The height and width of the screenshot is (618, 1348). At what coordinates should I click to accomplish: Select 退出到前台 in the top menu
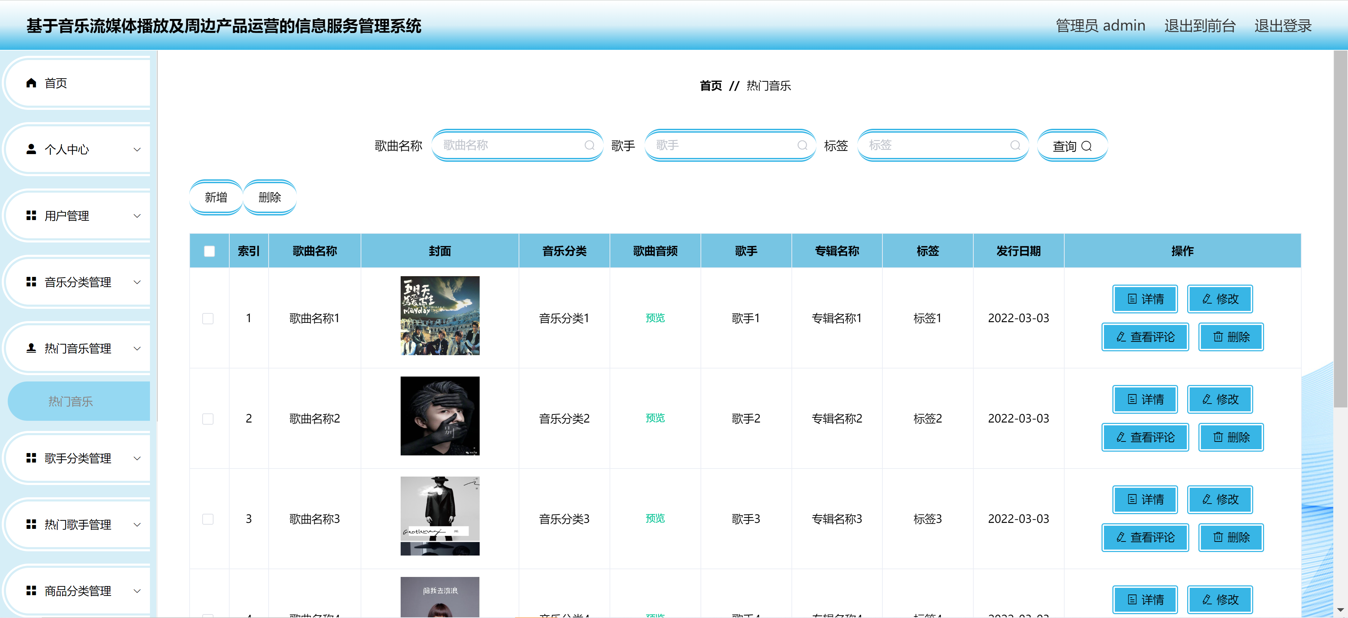[x=1199, y=25]
